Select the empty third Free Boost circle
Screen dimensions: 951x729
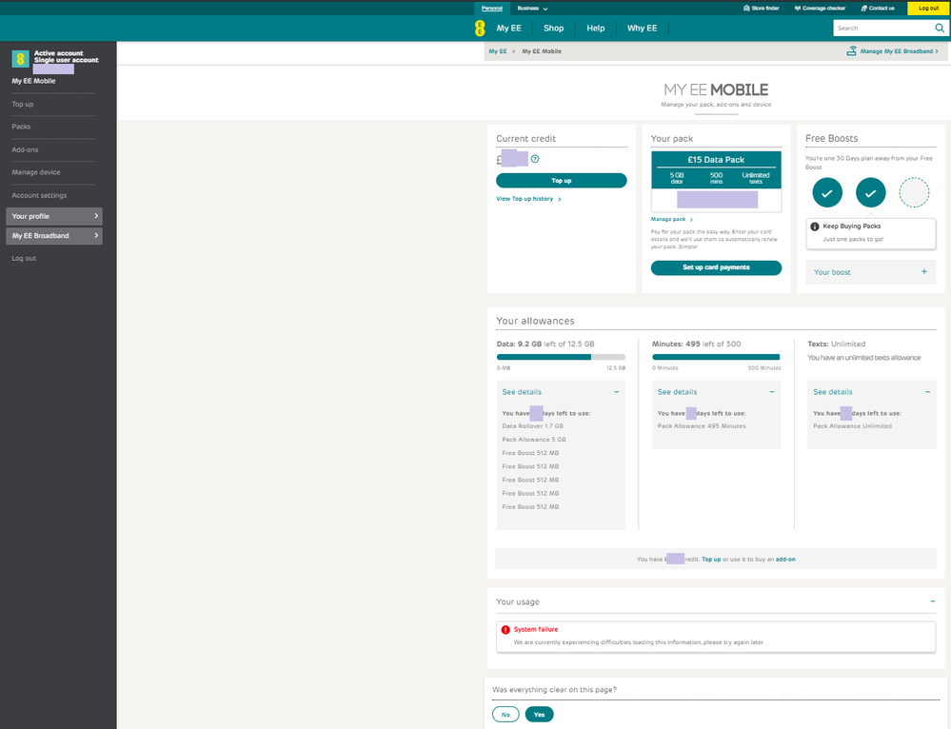click(x=914, y=193)
